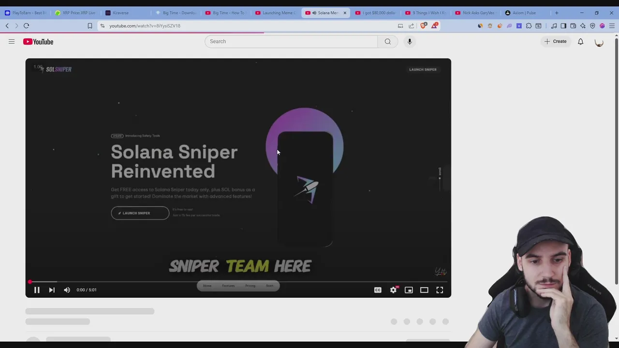
Task: Click the Create button
Action: [x=555, y=42]
